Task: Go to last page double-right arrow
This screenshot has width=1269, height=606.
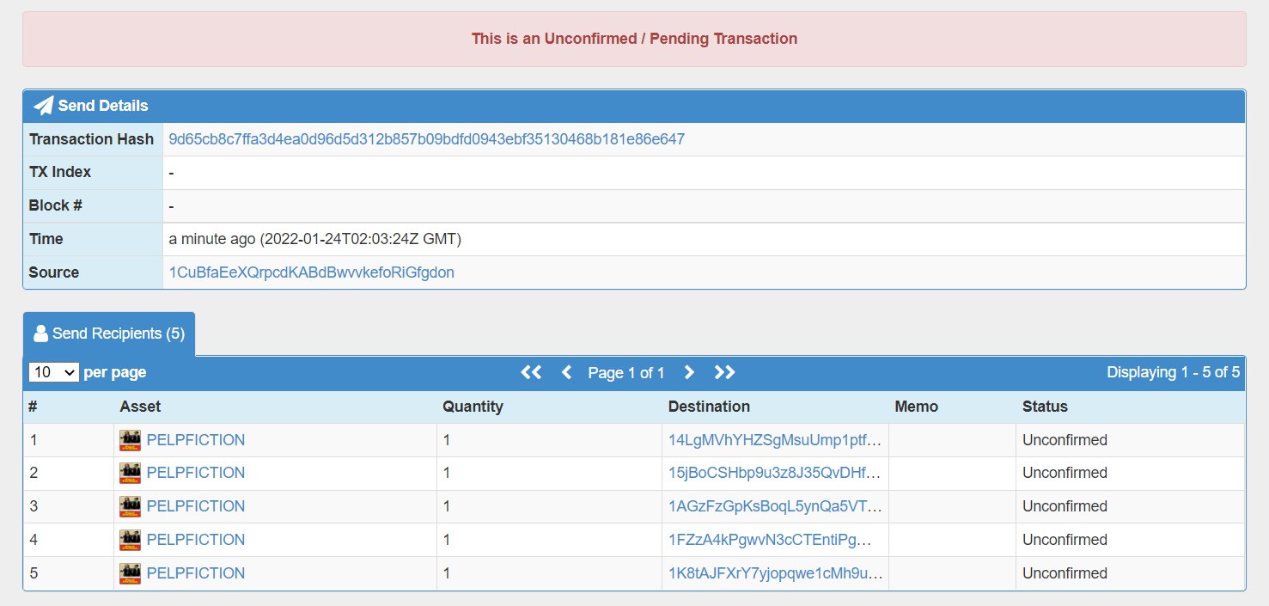Action: tap(725, 372)
